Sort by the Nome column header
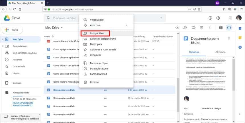The height and width of the screenshot is (123, 245). point(46,36)
